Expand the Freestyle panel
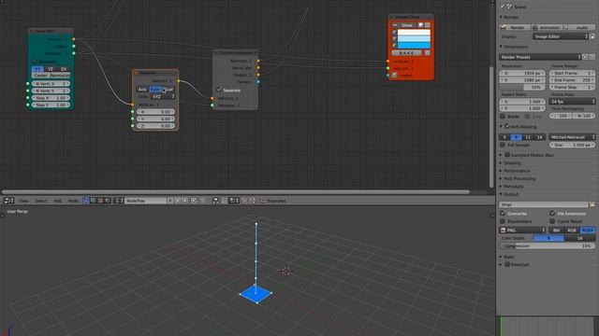 point(502,264)
